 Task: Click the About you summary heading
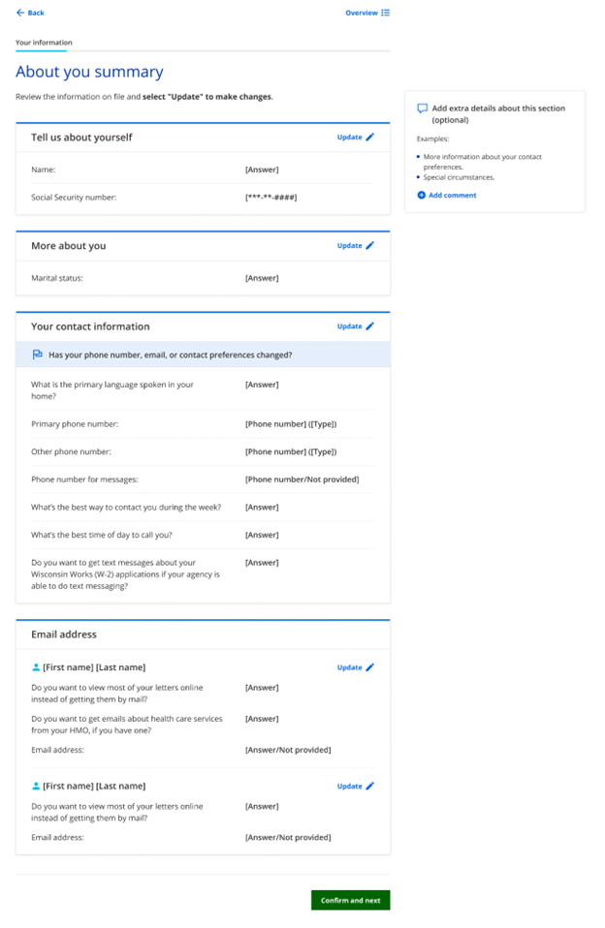[89, 72]
